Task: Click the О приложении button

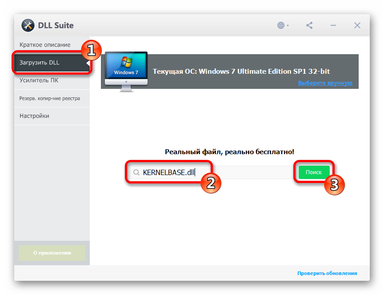Action: 52,253
